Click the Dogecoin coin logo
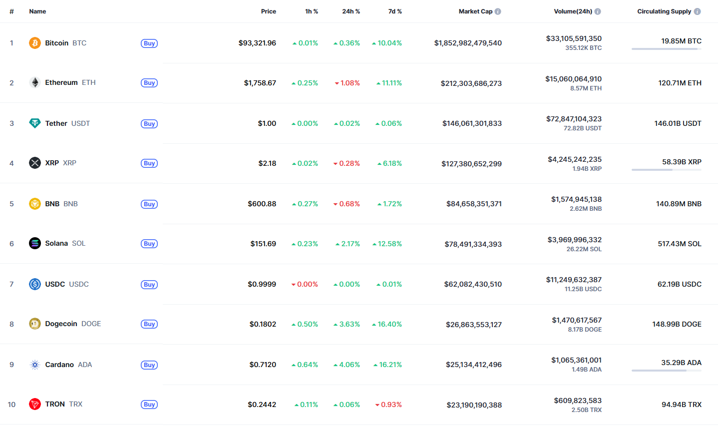Viewport: 718px width, 427px height. click(x=34, y=324)
